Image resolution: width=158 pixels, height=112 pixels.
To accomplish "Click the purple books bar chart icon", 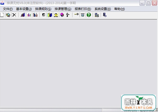I will [23, 15].
